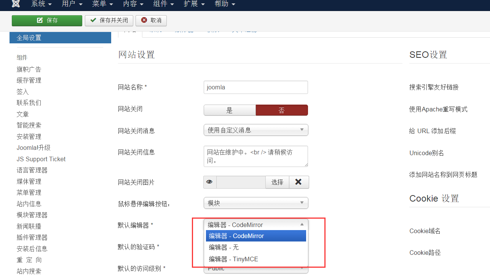Open the 扩展 menu
Screen dimensions: 490x278
point(194,4)
